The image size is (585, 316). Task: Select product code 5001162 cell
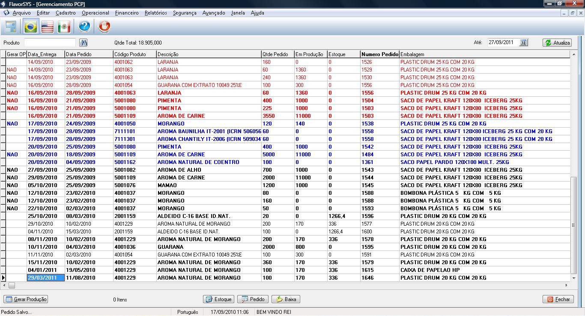tap(134, 162)
